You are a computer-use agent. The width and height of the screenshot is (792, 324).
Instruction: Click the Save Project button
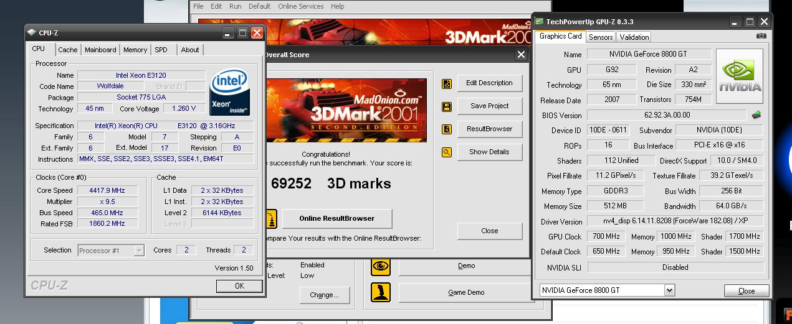(489, 106)
